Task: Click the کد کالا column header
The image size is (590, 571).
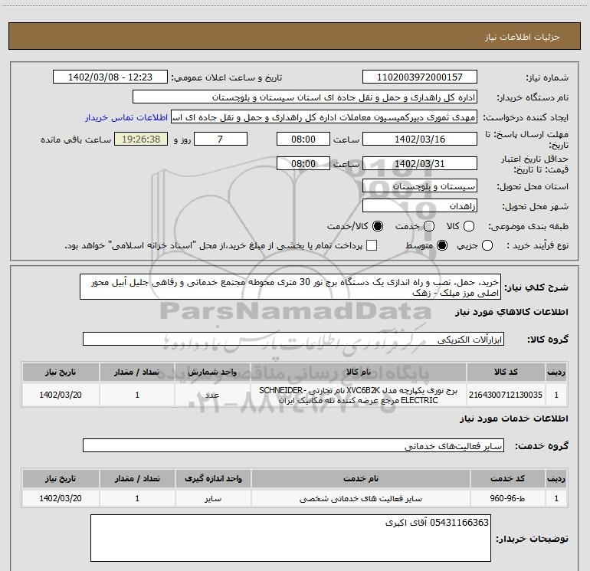Action: pyautogui.click(x=506, y=372)
